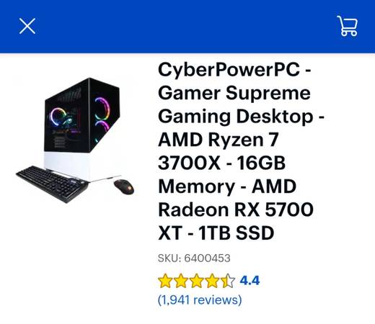Click the CyberPowerPC brand name in the title

click(229, 70)
